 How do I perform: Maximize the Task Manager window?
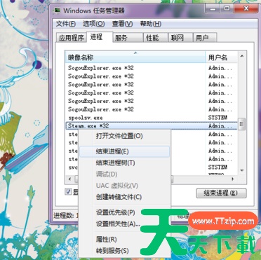pos(227,8)
